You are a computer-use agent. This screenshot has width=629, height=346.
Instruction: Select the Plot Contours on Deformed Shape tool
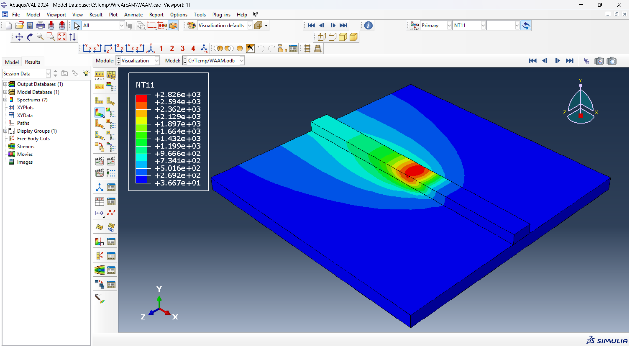tap(99, 112)
